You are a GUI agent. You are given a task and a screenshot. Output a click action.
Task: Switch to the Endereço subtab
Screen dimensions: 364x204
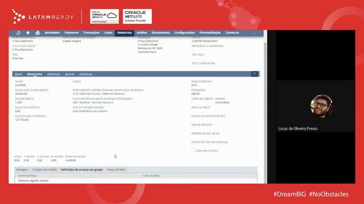point(53,74)
